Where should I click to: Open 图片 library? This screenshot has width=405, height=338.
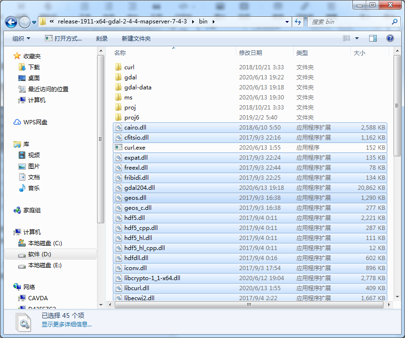click(x=29, y=166)
